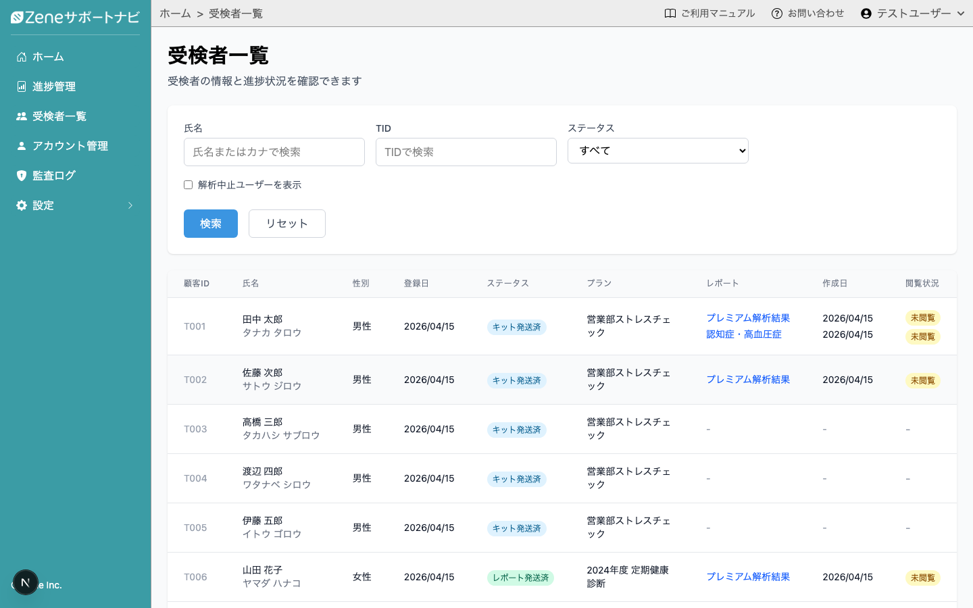Click the 顧客ID column header
The width and height of the screenshot is (973, 608).
pos(197,284)
